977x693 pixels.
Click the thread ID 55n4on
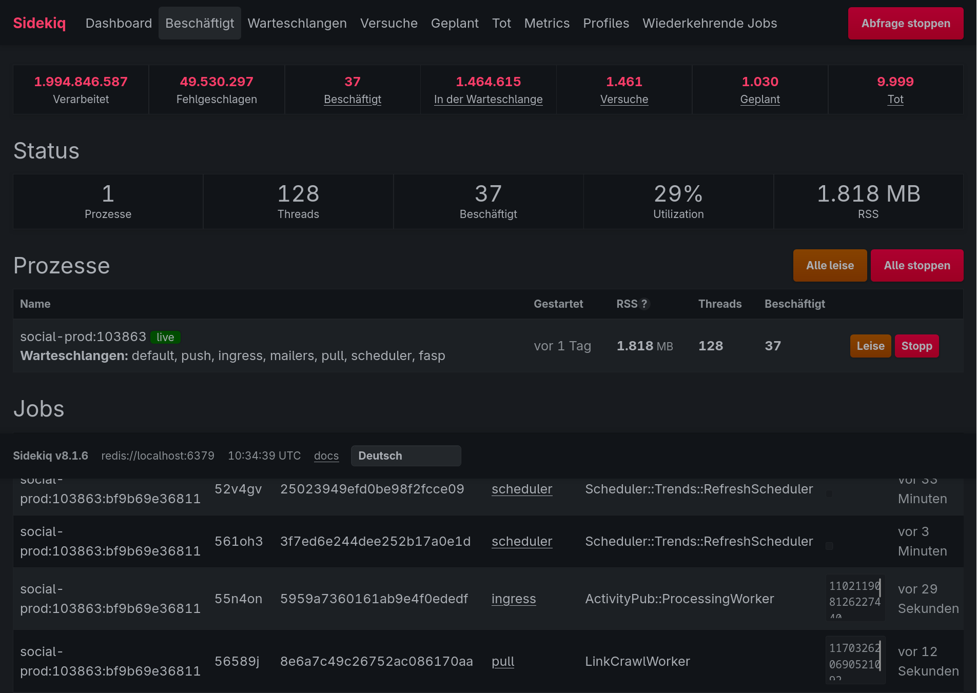[238, 599]
